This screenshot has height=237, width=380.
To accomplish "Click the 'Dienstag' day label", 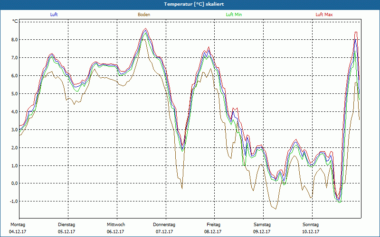I will (x=66, y=225).
